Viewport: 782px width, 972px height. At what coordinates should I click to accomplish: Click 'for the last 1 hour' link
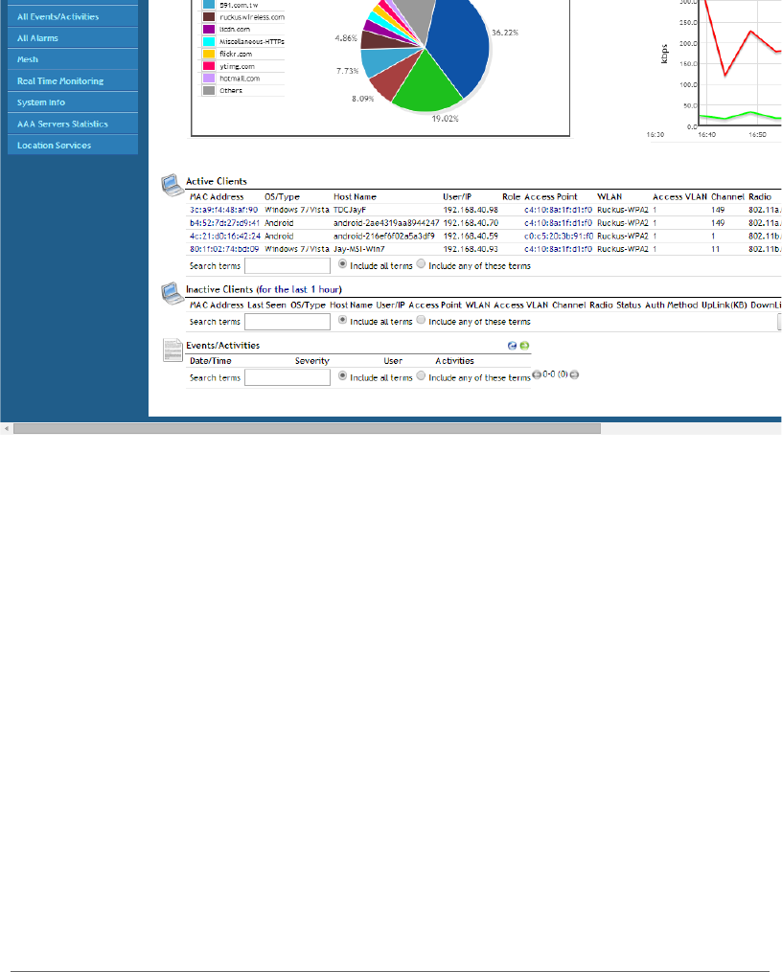point(299,289)
